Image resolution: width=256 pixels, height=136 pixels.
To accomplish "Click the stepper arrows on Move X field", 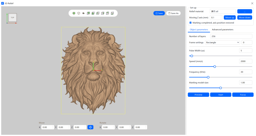I will point(53,127).
